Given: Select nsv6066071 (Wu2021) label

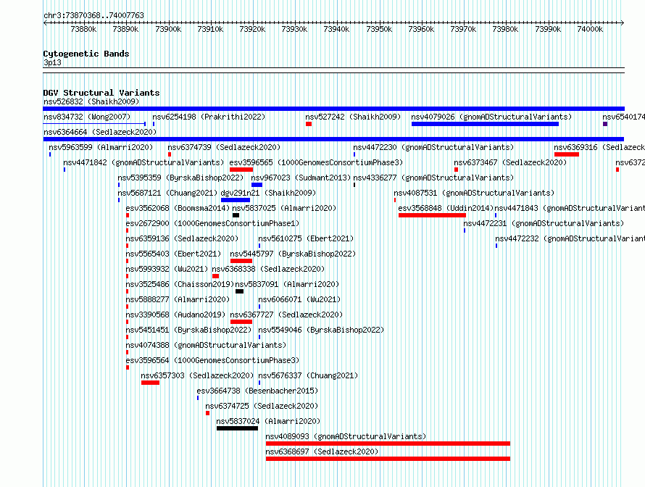Looking at the screenshot, I should (x=299, y=299).
